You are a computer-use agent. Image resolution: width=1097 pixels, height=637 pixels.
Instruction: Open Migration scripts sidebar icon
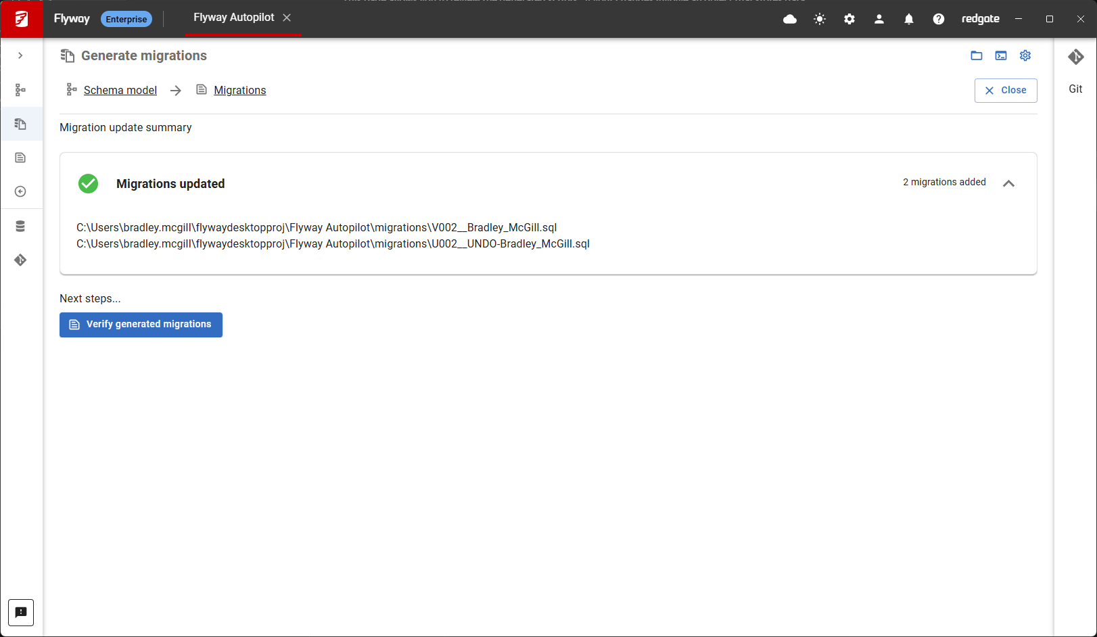point(20,158)
